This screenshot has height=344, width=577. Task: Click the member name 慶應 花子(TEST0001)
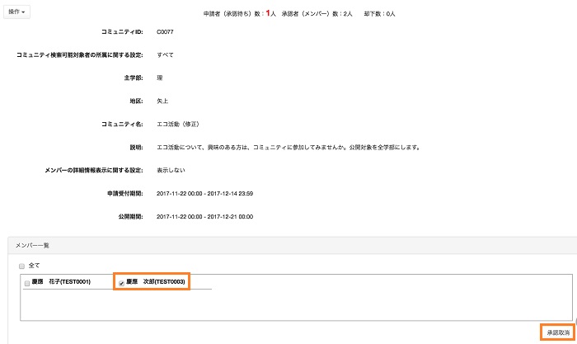click(x=61, y=283)
